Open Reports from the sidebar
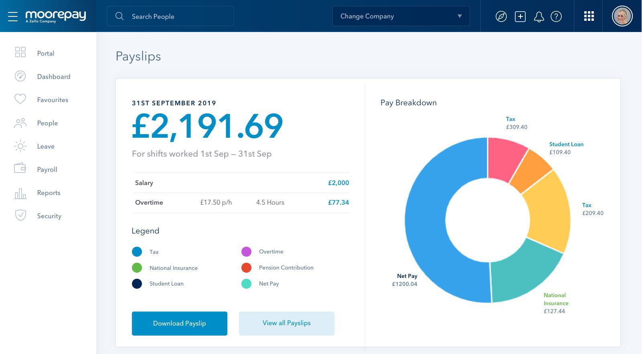This screenshot has width=642, height=354. pyautogui.click(x=49, y=193)
